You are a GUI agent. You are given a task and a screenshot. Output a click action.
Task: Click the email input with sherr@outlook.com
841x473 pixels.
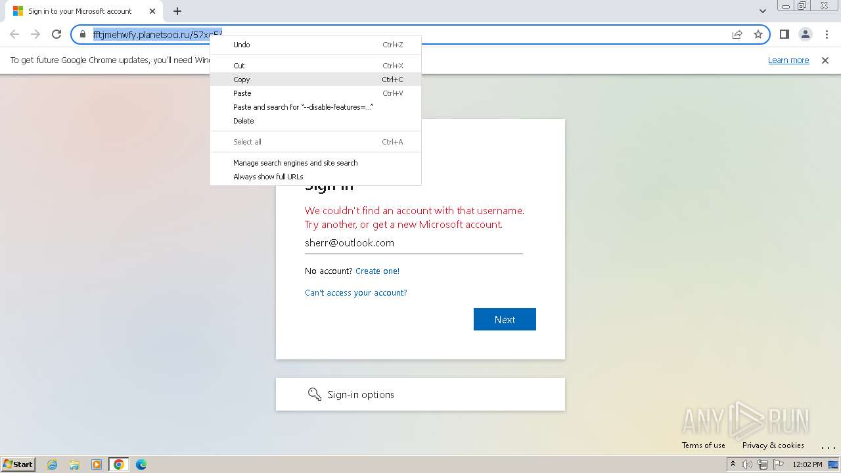pos(414,243)
